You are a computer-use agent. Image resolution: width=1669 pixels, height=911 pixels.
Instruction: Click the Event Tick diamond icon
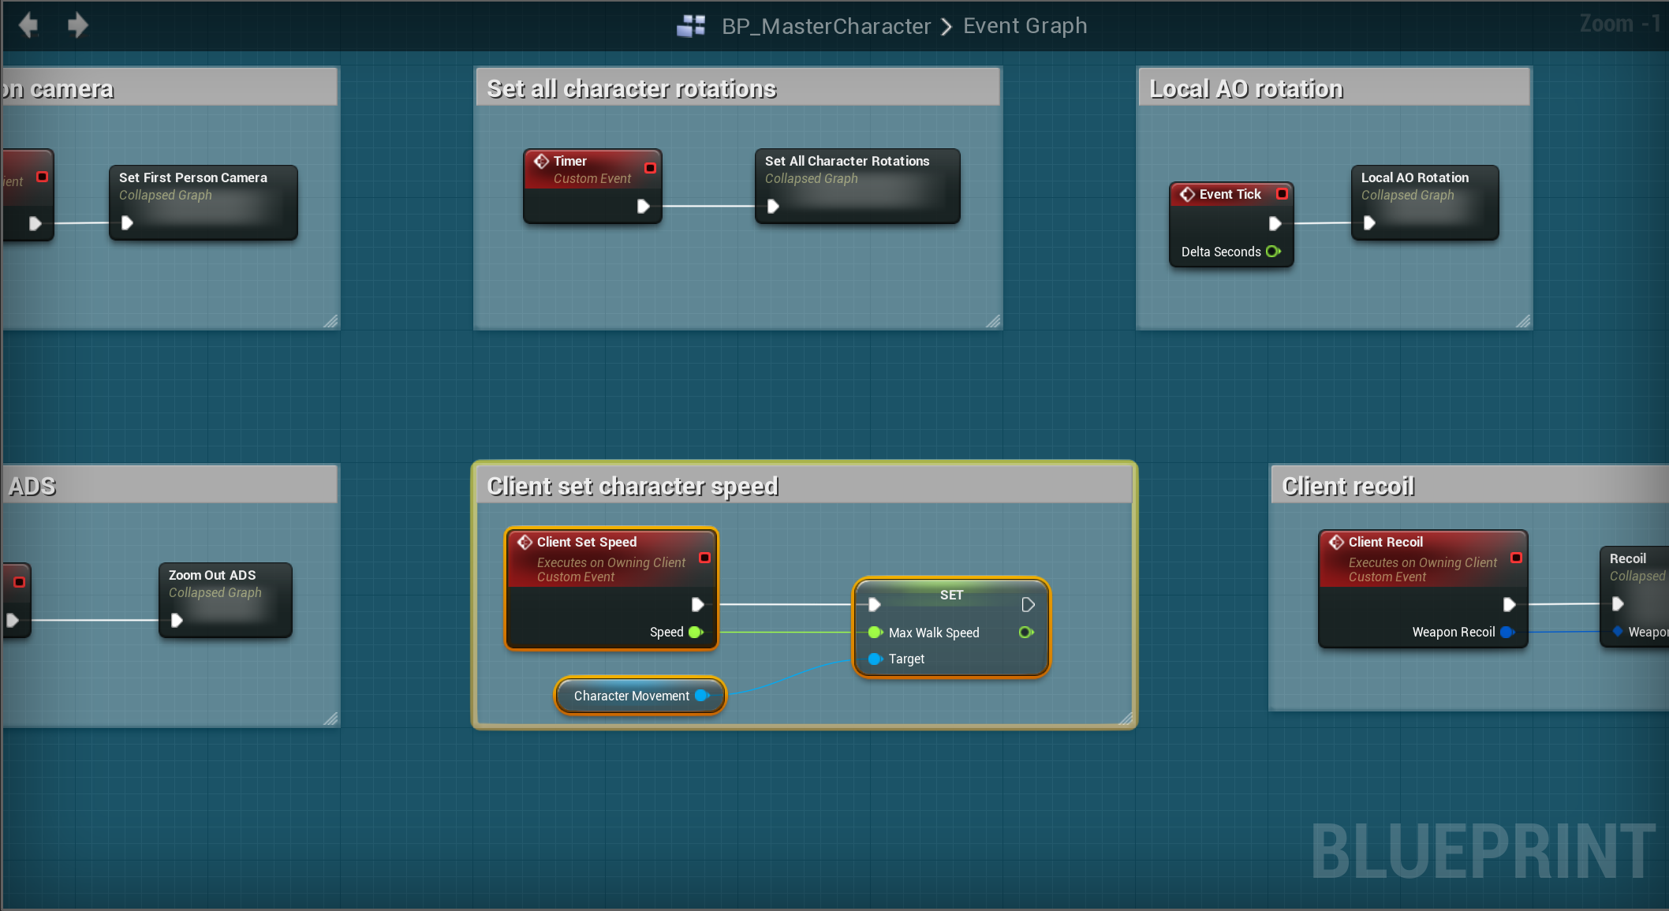(1187, 194)
